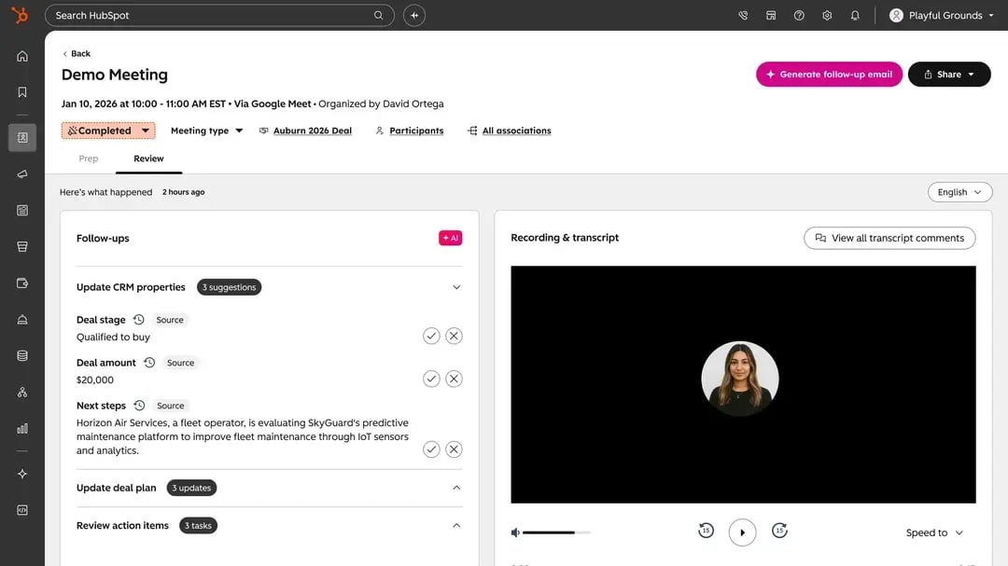Open the reporting bar chart sidebar icon
This screenshot has height=566, width=1008.
(21, 429)
